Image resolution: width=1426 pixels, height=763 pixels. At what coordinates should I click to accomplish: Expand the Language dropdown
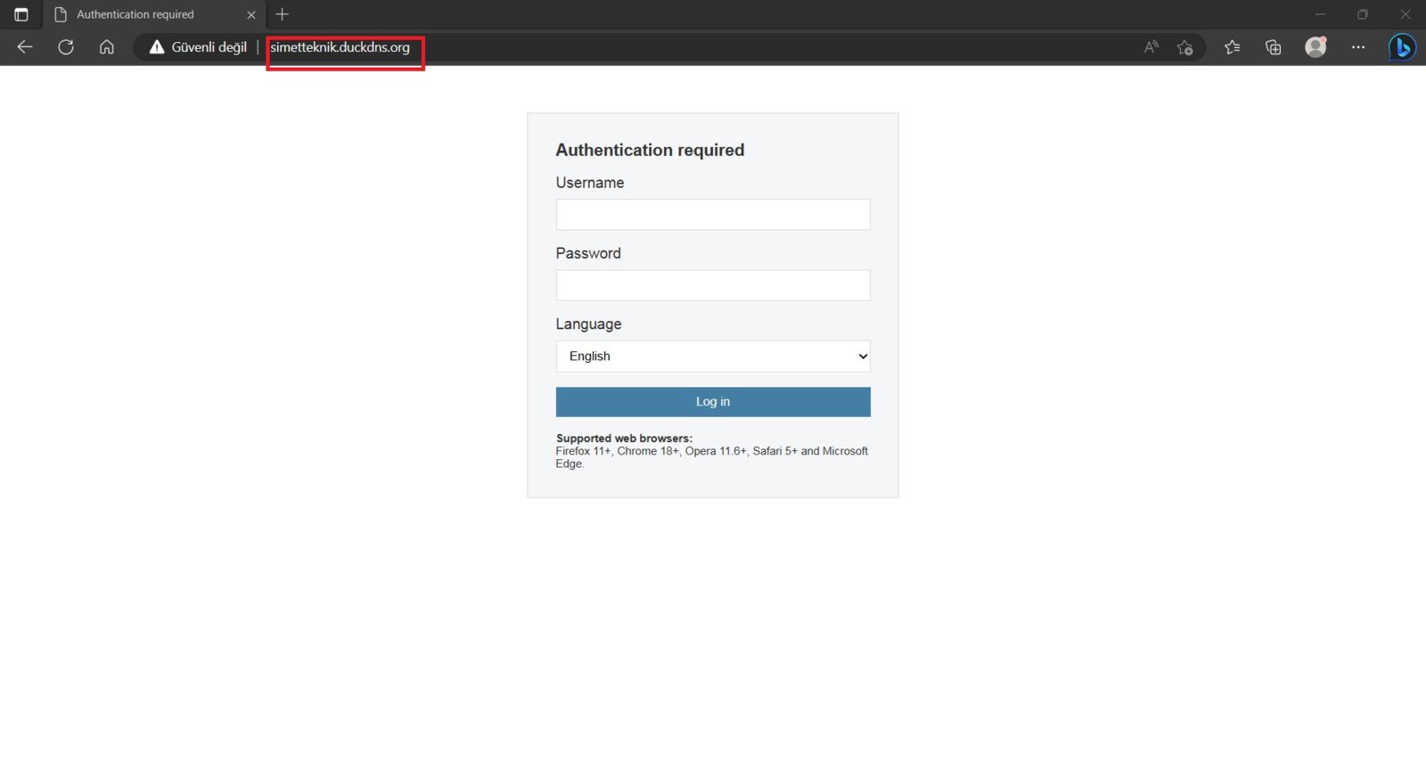click(x=712, y=357)
